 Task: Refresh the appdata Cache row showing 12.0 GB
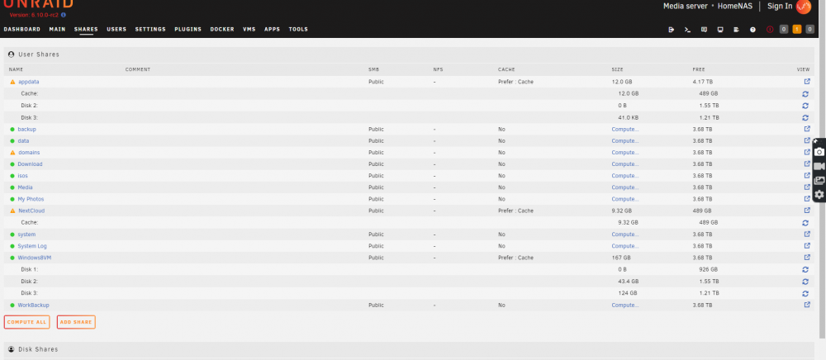pos(805,93)
